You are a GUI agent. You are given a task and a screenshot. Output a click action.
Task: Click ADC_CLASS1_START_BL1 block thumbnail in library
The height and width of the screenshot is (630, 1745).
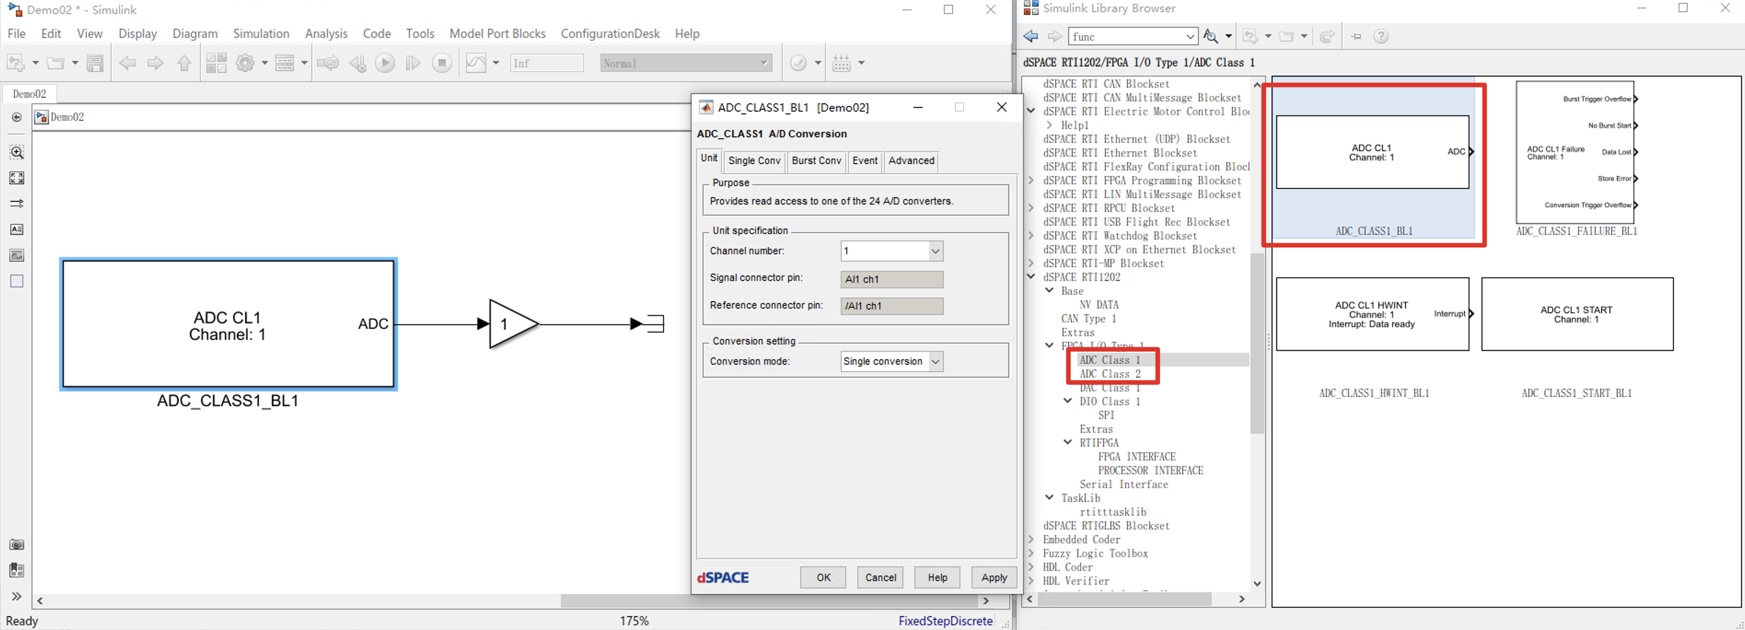tap(1576, 314)
